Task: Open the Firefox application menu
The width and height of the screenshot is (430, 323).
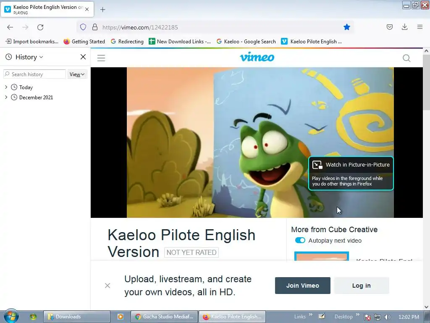Action: [420, 27]
